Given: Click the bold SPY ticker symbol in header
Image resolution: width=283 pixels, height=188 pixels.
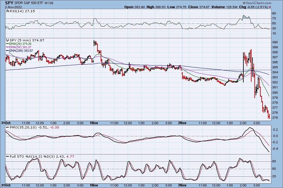Looking at the screenshot, I should [x=9, y=3].
